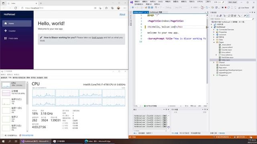Select the 記憶體 memory entry in Task Manager
This screenshot has height=144, width=257.
click(x=13, y=93)
